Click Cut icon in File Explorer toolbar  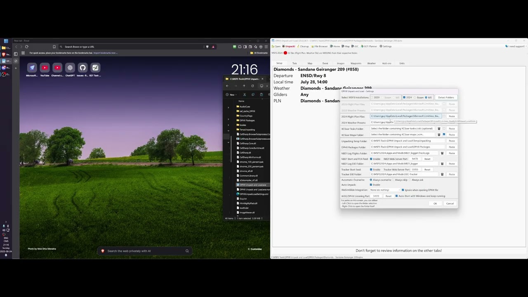(245, 94)
